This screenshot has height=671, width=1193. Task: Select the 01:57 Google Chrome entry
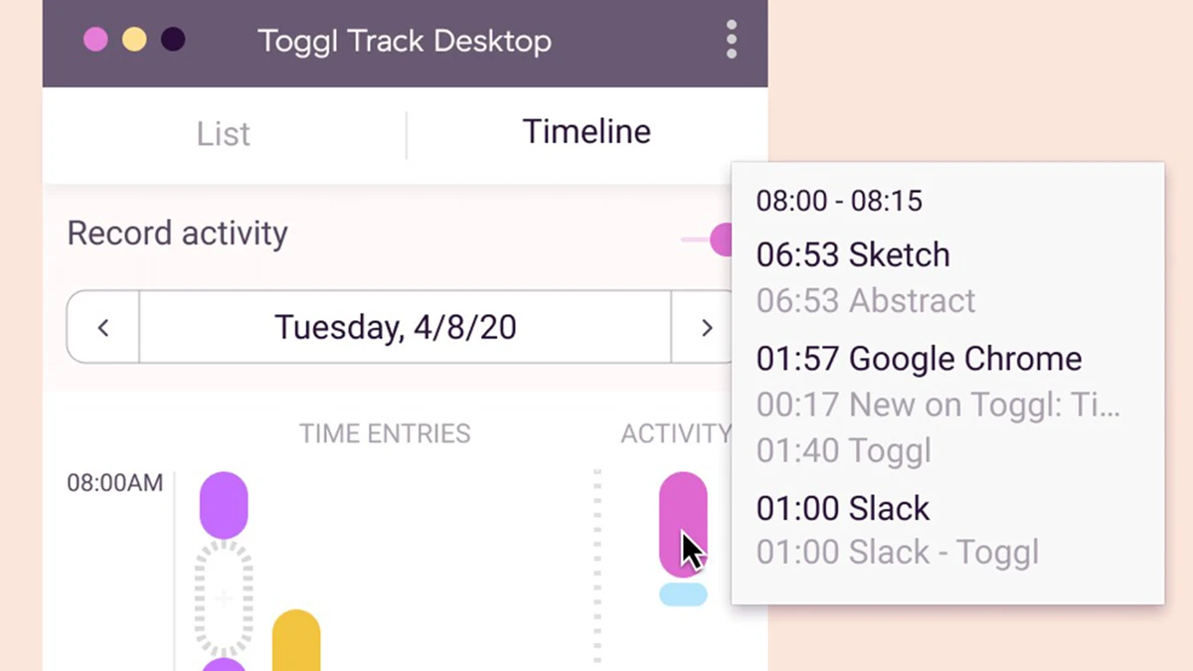(919, 359)
